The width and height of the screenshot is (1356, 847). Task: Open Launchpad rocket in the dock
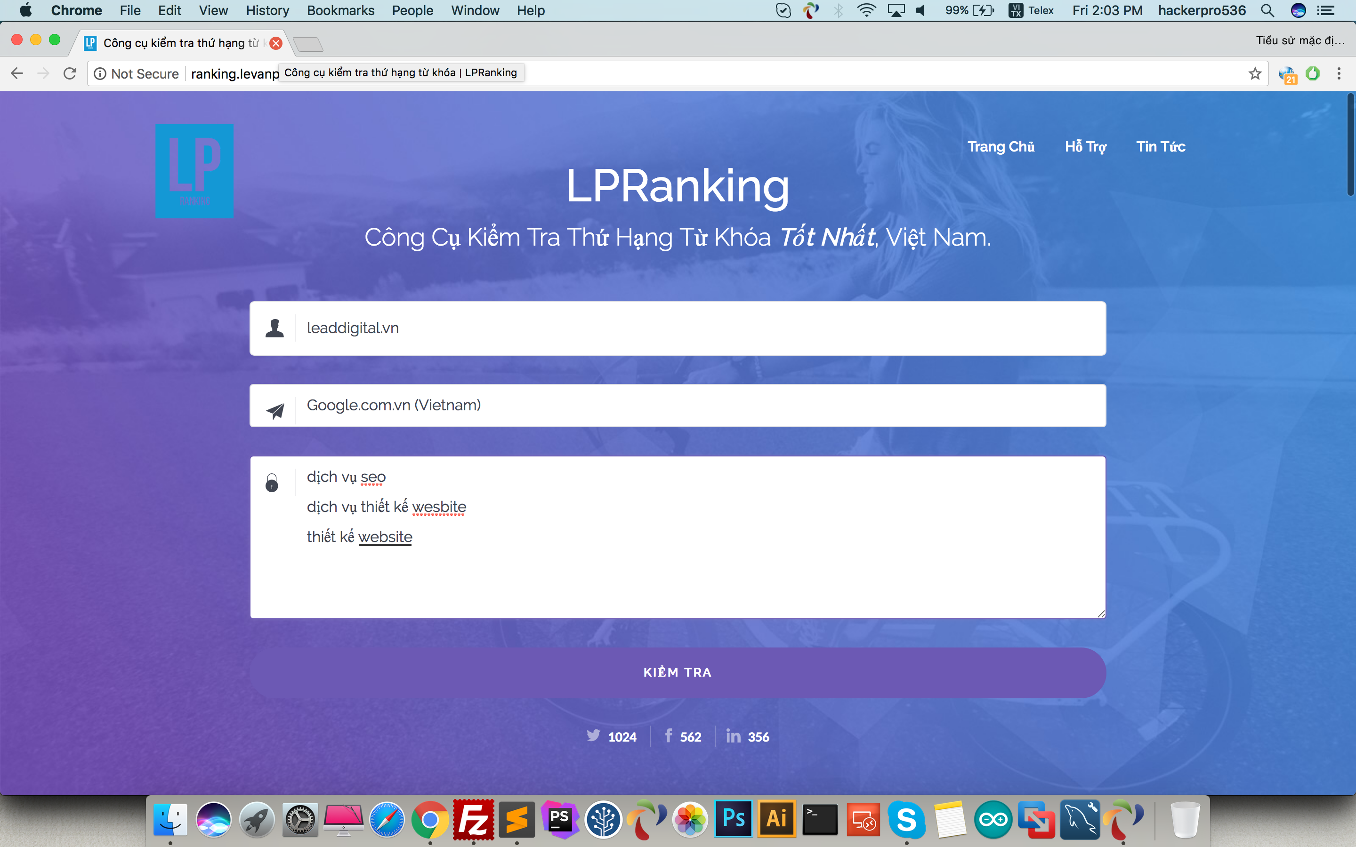(x=257, y=820)
